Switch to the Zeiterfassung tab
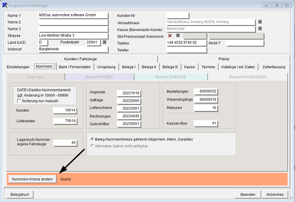This screenshot has height=202, width=295. click(x=274, y=67)
